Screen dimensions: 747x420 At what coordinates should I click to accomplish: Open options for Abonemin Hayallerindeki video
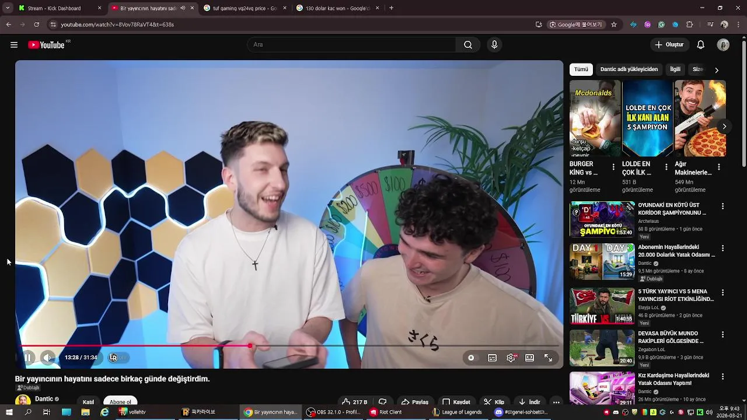(722, 249)
